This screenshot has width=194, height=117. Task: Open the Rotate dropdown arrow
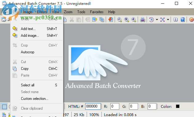point(157,20)
